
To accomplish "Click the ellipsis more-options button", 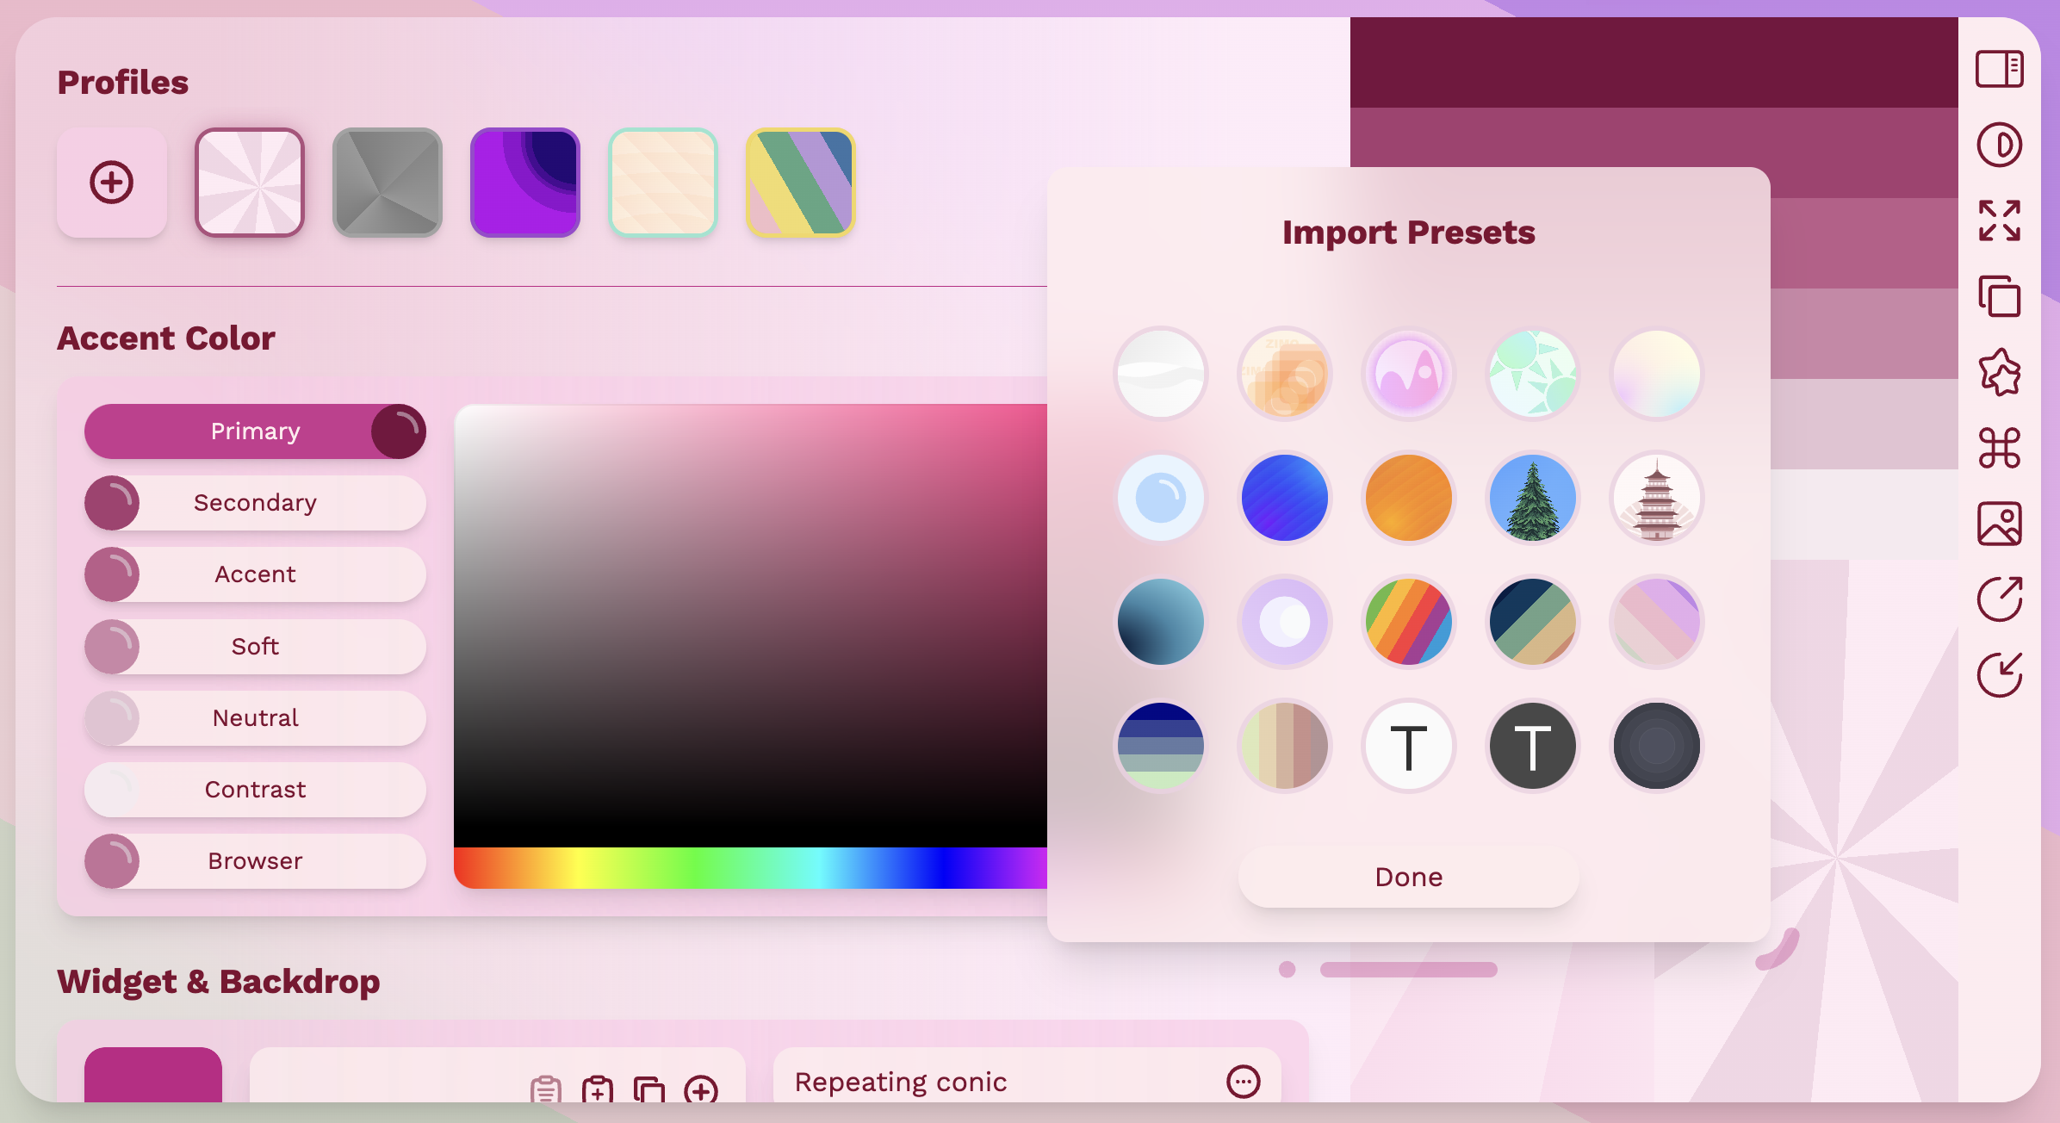I will 1243,1082.
